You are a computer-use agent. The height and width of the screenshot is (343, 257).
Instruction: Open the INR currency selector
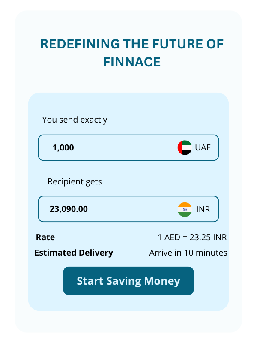click(194, 210)
